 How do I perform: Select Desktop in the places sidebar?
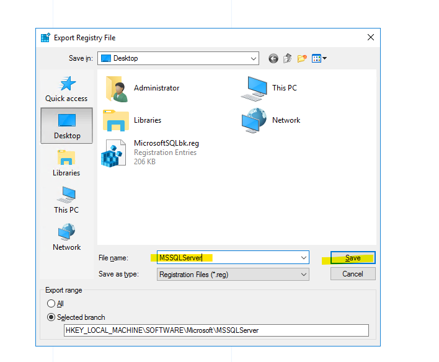(66, 126)
